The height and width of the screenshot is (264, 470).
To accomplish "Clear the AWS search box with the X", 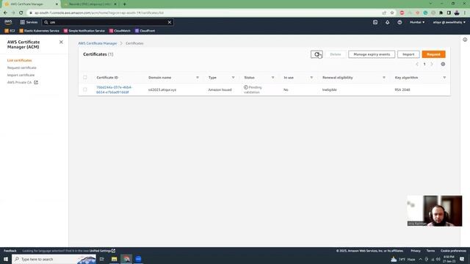I will (170, 22).
